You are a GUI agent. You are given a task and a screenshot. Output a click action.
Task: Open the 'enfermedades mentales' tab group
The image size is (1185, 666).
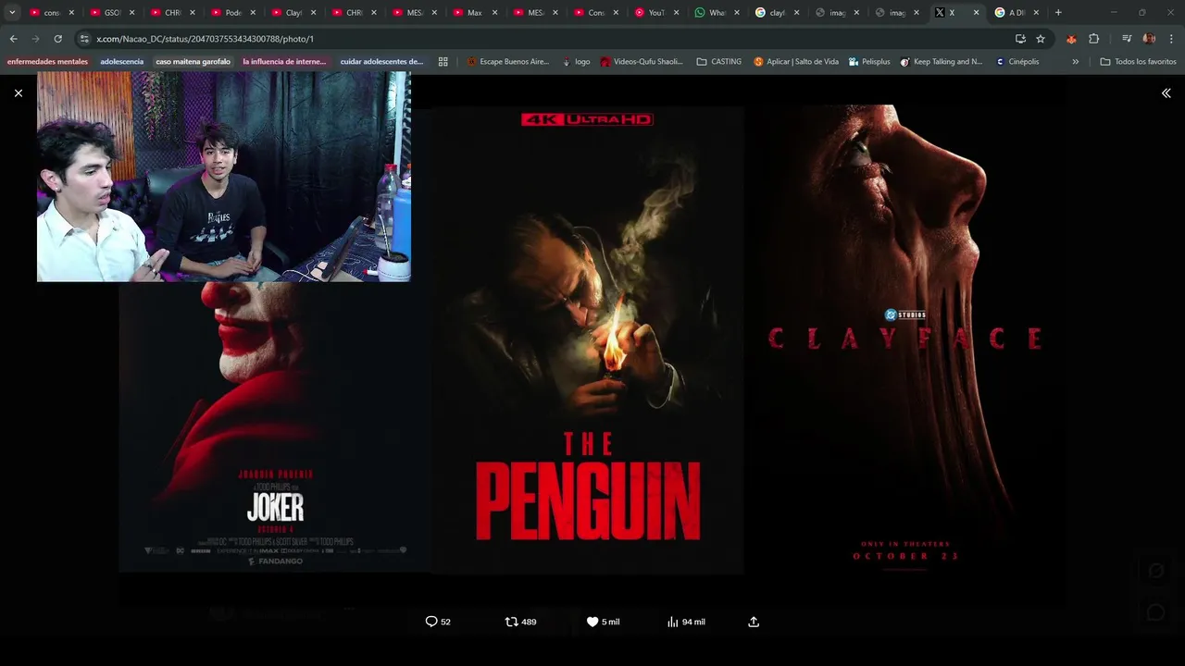click(47, 62)
